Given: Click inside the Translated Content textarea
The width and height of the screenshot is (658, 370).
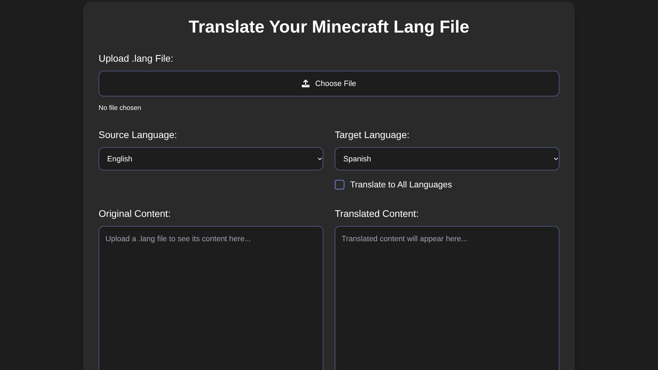Looking at the screenshot, I should click(x=447, y=298).
